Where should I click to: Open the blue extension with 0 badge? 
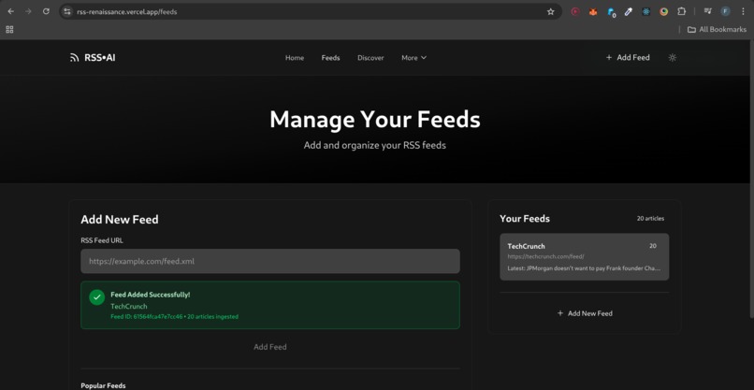(611, 12)
